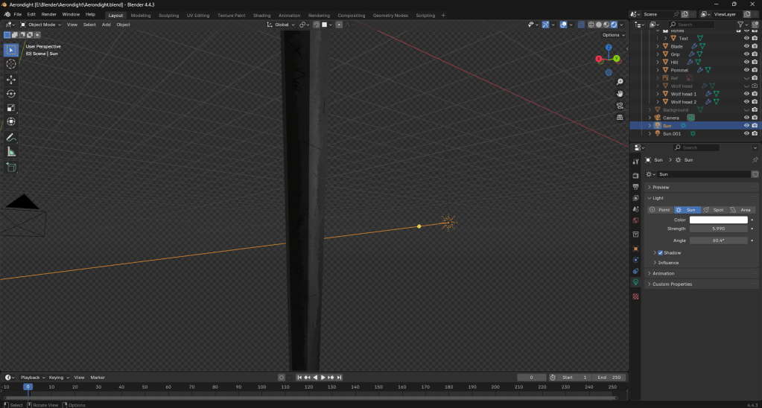Expand the Preview panel
This screenshot has width=762, height=408.
[x=661, y=187]
